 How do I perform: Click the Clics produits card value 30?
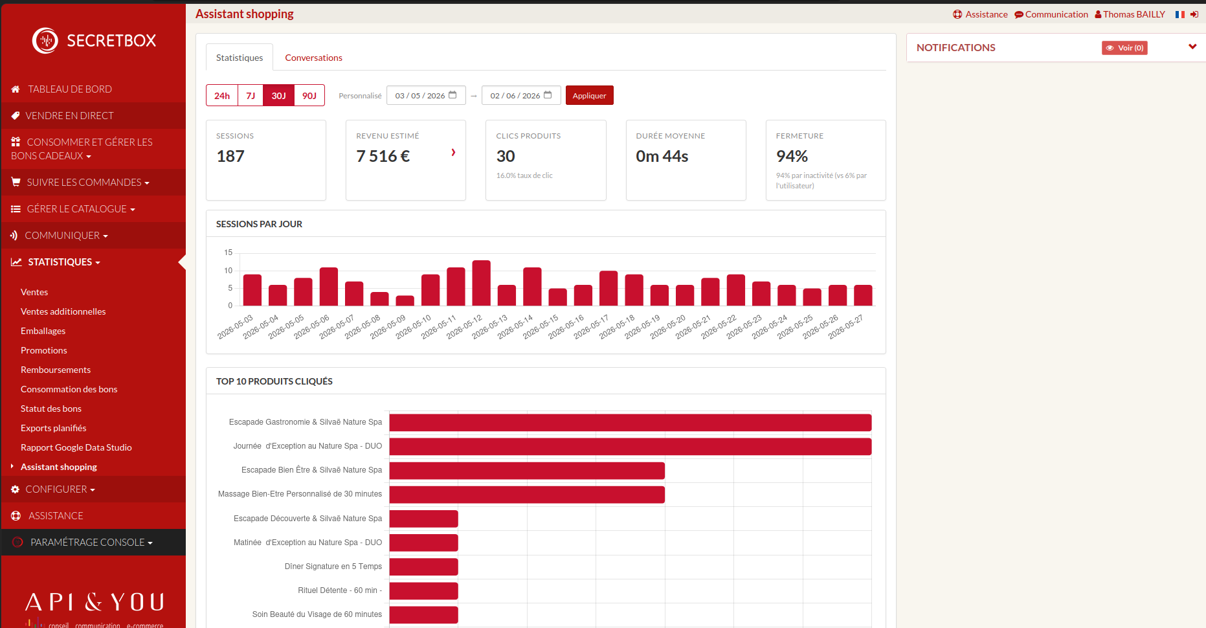tap(506, 156)
